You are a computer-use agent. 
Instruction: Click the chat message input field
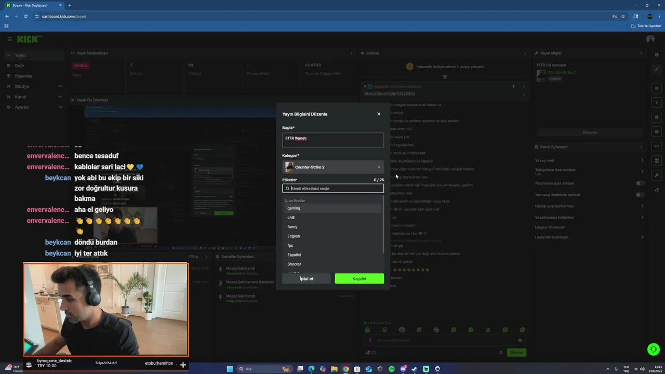point(444,340)
